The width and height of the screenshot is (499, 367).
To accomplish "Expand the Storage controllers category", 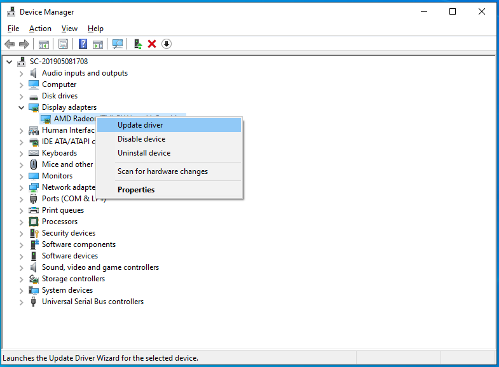I will pos(22,279).
